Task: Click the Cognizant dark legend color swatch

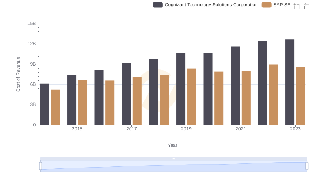Action: (x=158, y=5)
